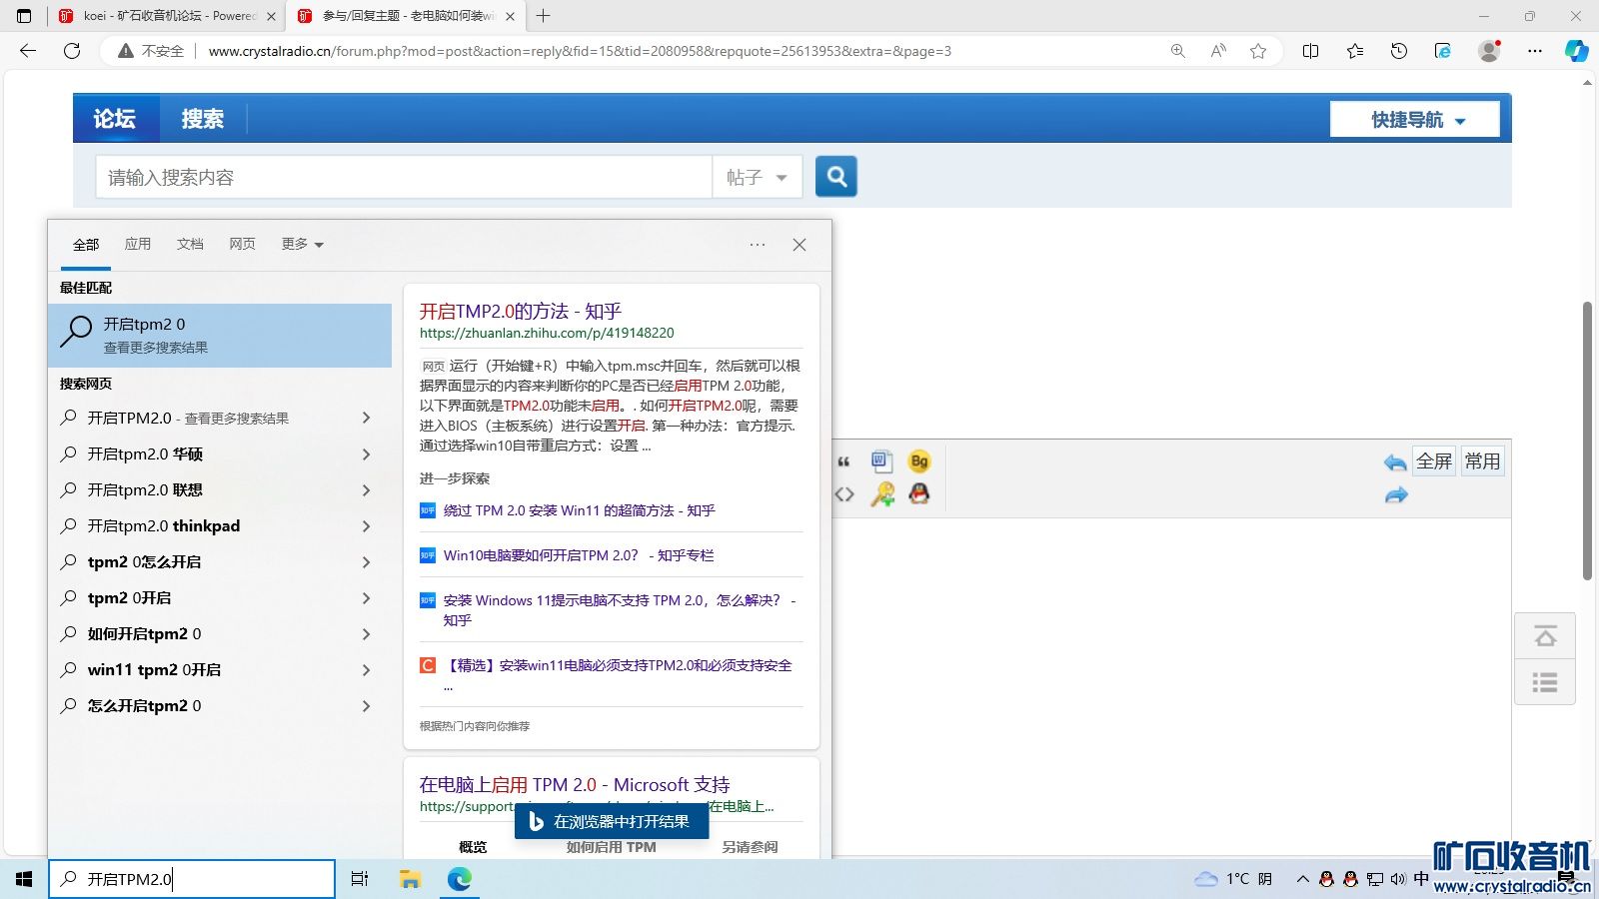Open the Favorites list icon
This screenshot has width=1599, height=899.
pyautogui.click(x=1355, y=51)
